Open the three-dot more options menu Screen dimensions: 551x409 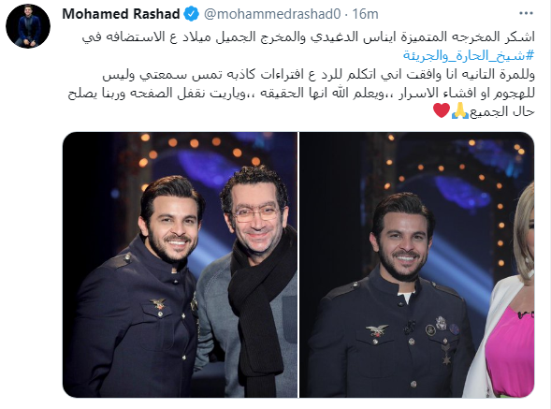[x=526, y=14]
